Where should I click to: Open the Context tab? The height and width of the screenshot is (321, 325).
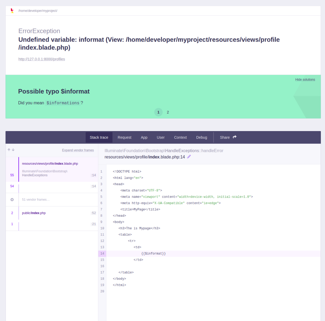click(180, 137)
